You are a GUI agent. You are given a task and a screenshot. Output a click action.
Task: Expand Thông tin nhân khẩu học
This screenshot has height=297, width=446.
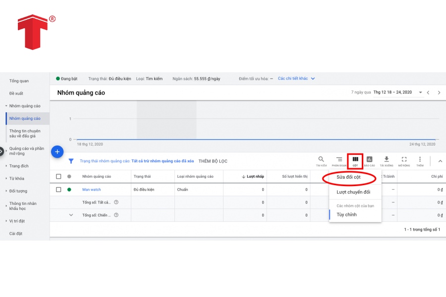click(6, 206)
